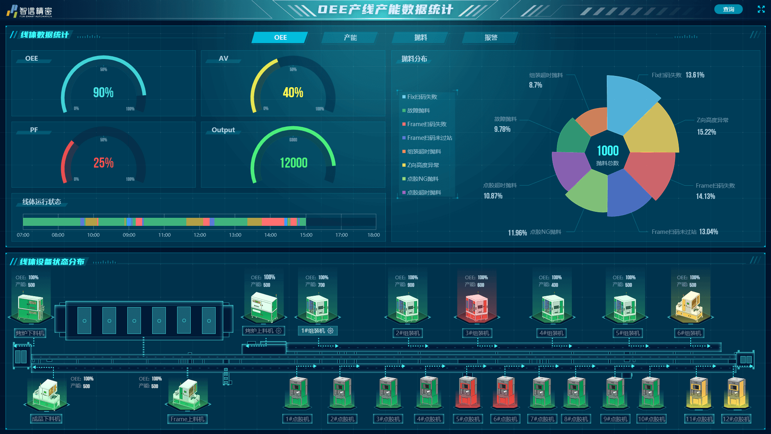Click the 烤炉下料机 machine icon
The width and height of the screenshot is (771, 434).
coord(31,308)
